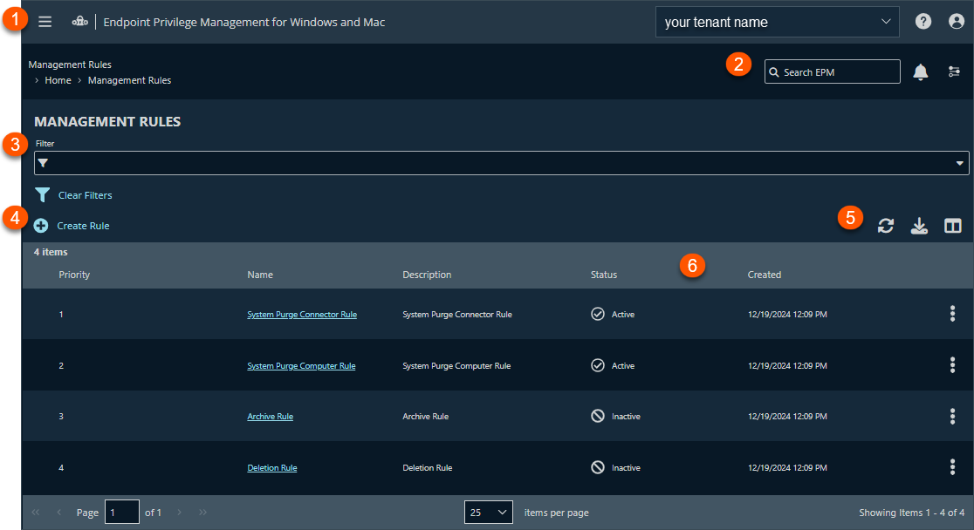Viewport: 974px width, 530px height.
Task: Click the Inactive icon for Archive Rule
Action: [598, 416]
